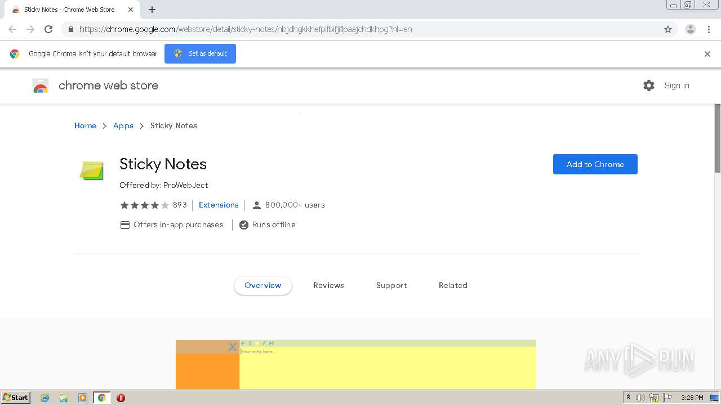View site info via the padlock icon

70,29
